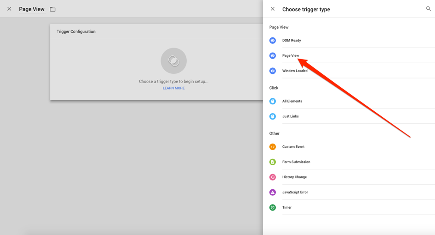Close the Choose trigger type panel
This screenshot has height=235, width=435.
tap(273, 9)
